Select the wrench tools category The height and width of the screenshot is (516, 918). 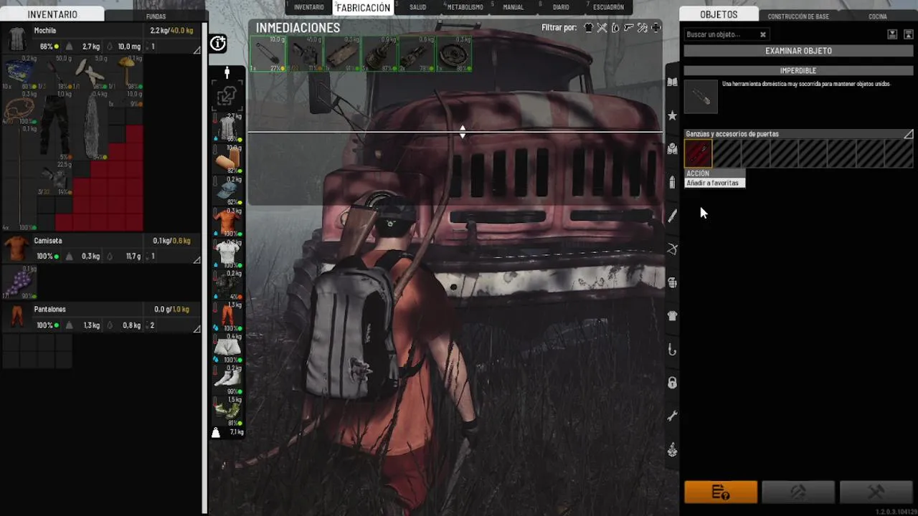click(672, 416)
